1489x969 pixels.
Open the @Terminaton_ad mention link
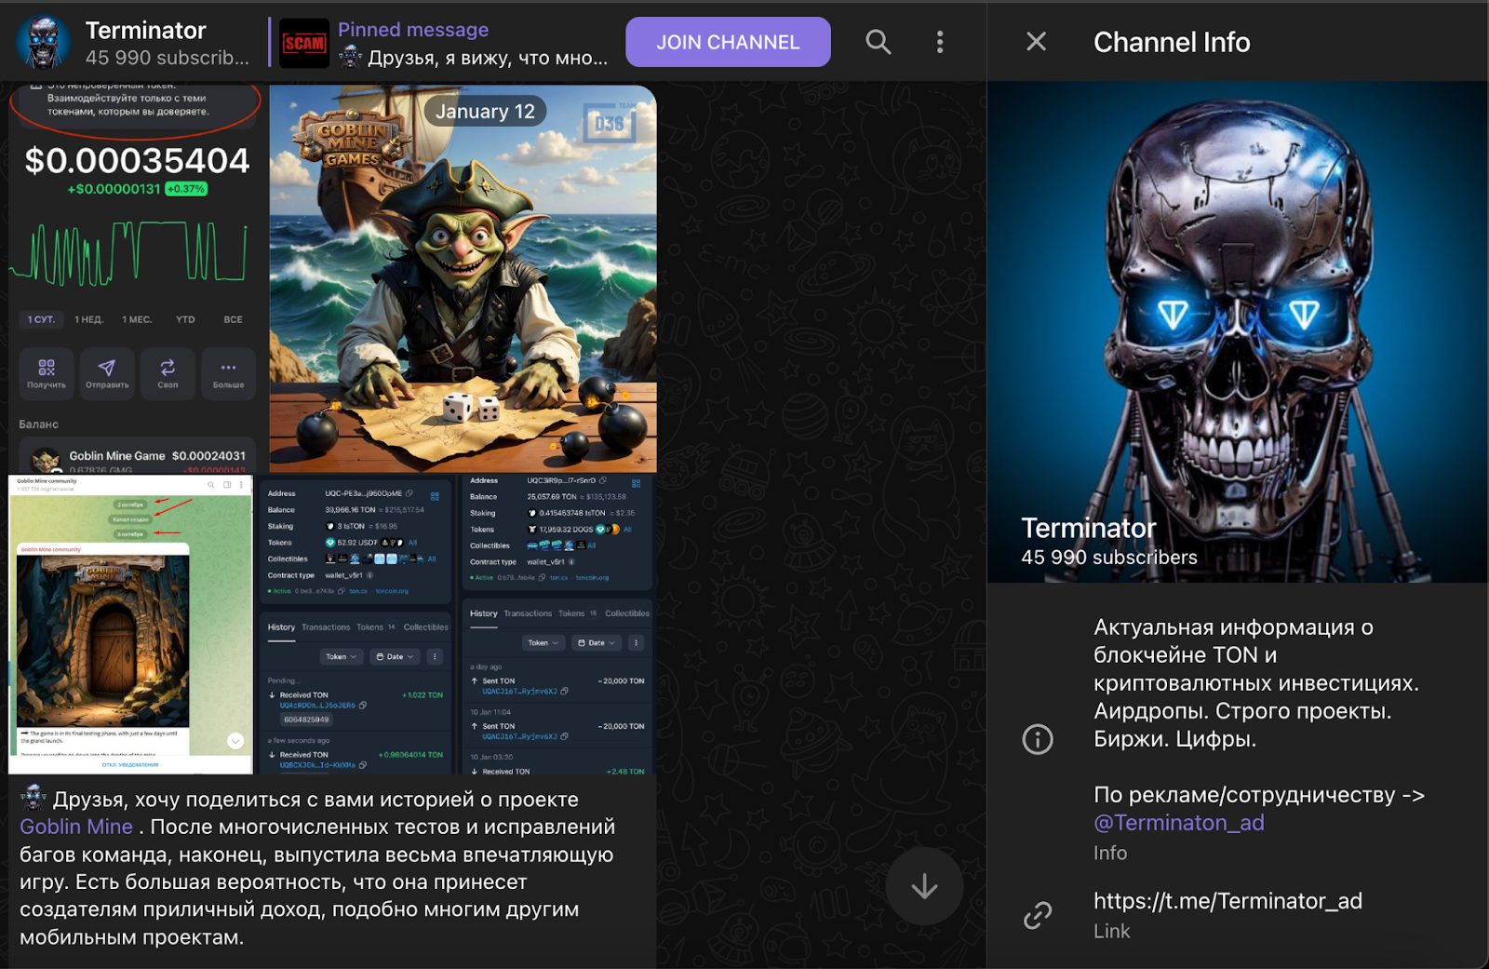[1178, 823]
